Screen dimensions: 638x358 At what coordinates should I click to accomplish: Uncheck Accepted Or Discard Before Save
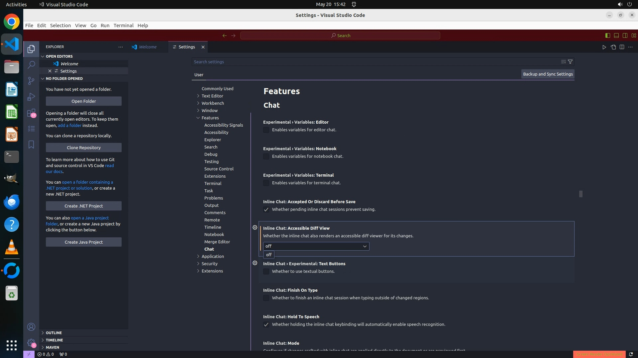266,209
